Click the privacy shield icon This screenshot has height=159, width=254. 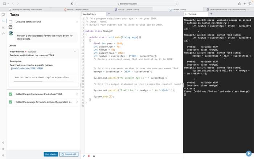(x=72, y=4)
